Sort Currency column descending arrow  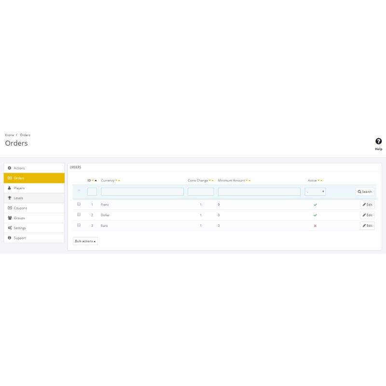pyautogui.click(x=116, y=180)
